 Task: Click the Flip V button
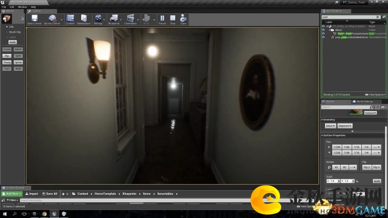(x=376, y=167)
